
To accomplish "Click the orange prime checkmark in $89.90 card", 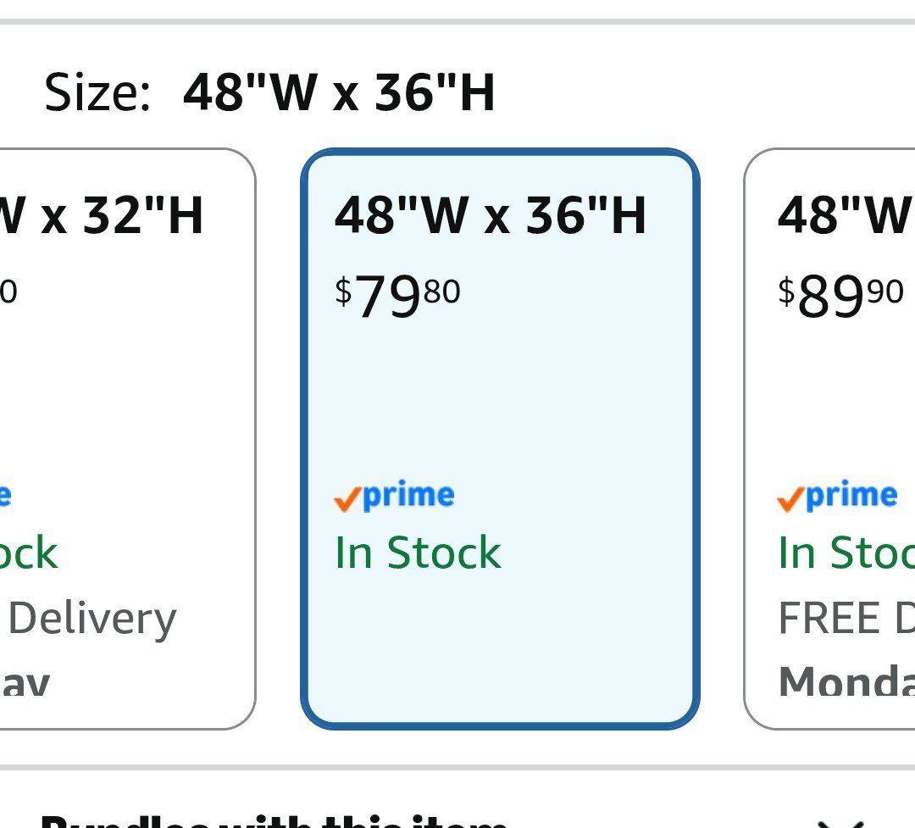I will click(x=790, y=500).
